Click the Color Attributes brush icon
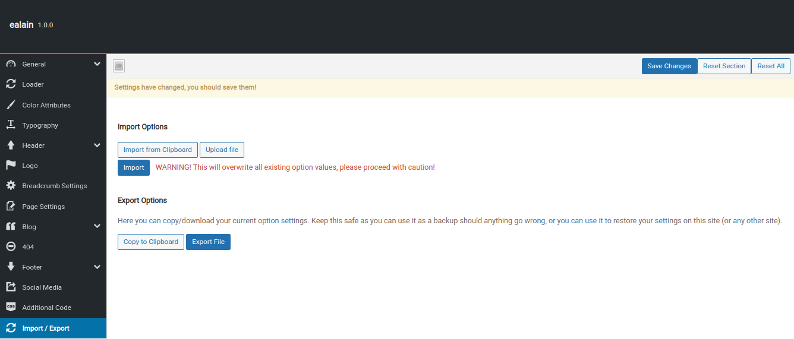This screenshot has width=794, height=339. [x=11, y=105]
